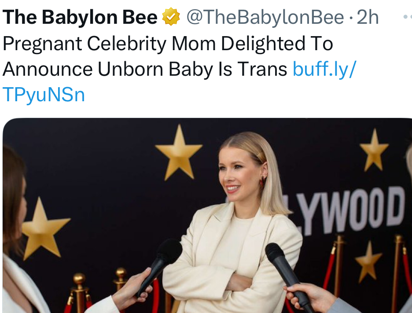Click the small gold star below LYWOOD sign
Screen dimensions: 412x313
point(369,262)
